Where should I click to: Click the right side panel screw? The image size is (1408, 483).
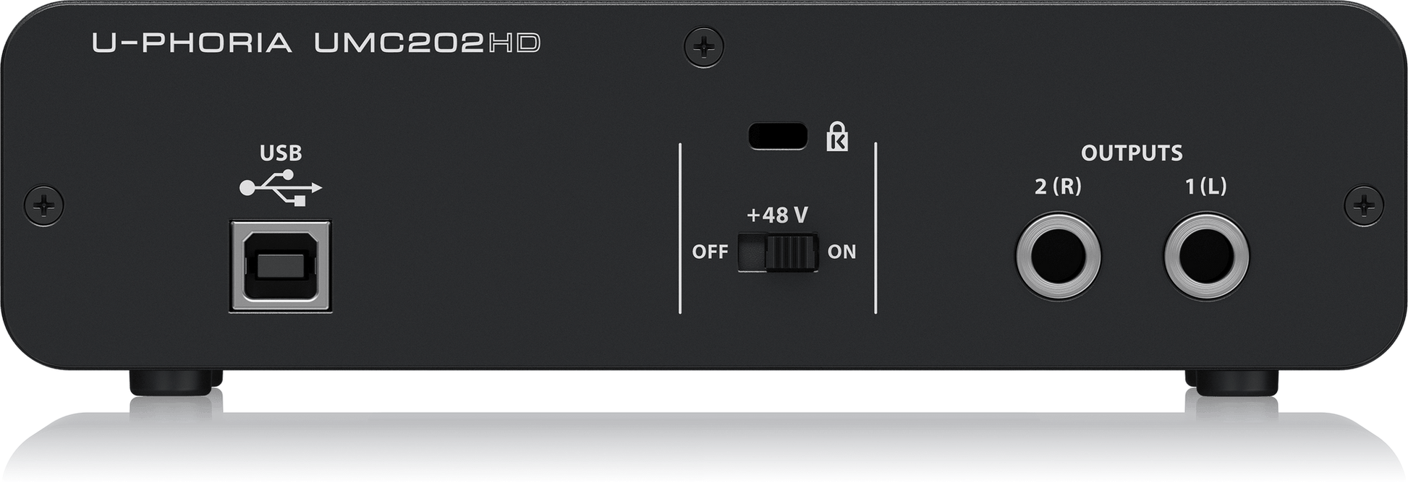(1364, 206)
